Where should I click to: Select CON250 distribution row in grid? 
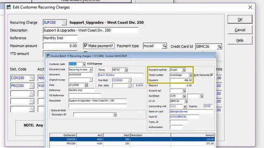coord(132,139)
